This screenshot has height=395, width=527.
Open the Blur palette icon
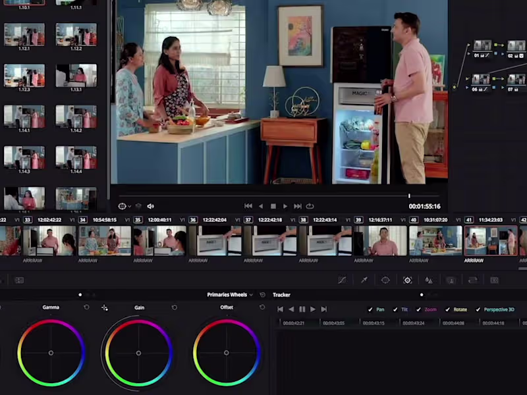(429, 280)
